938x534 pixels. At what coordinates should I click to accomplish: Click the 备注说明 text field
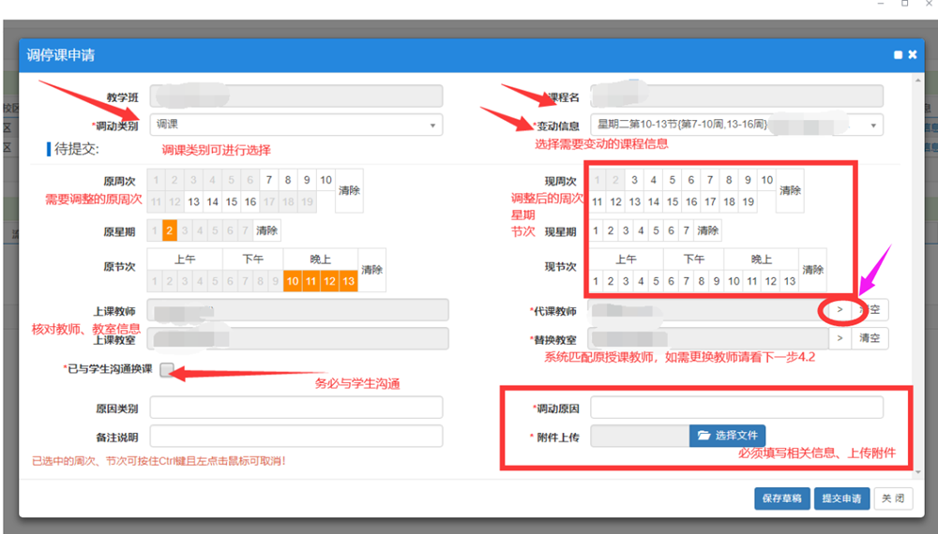tap(296, 437)
